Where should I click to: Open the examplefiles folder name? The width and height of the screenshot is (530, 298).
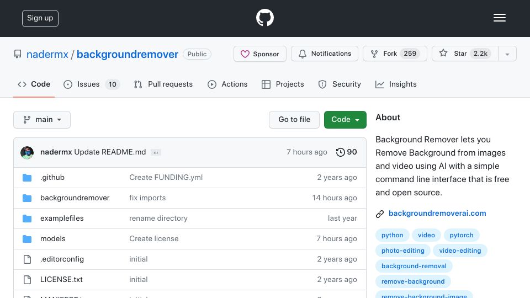point(62,219)
